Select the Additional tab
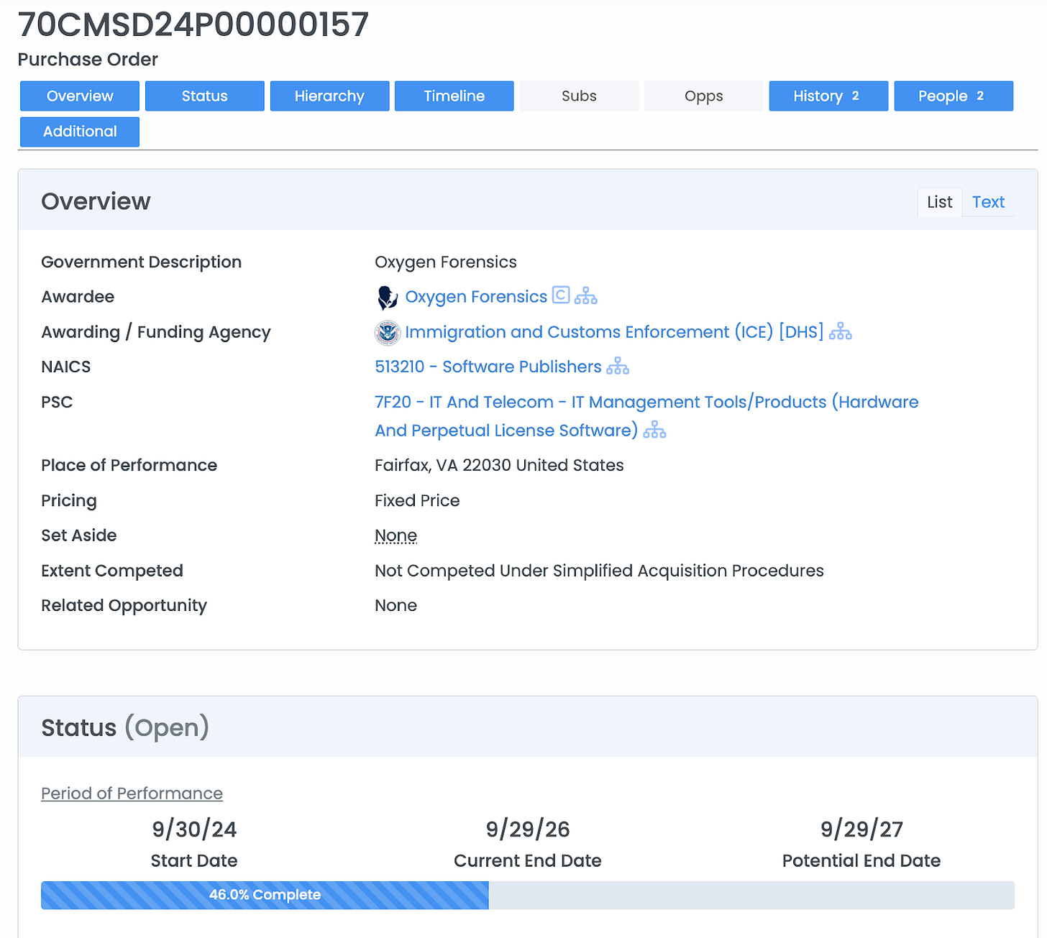This screenshot has height=938, width=1047. (80, 132)
